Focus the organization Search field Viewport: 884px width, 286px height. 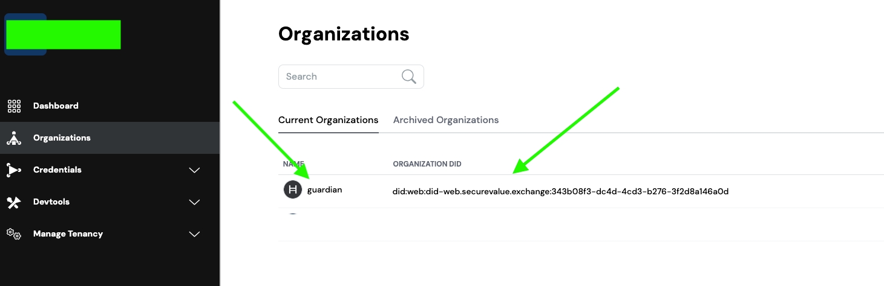click(x=339, y=77)
